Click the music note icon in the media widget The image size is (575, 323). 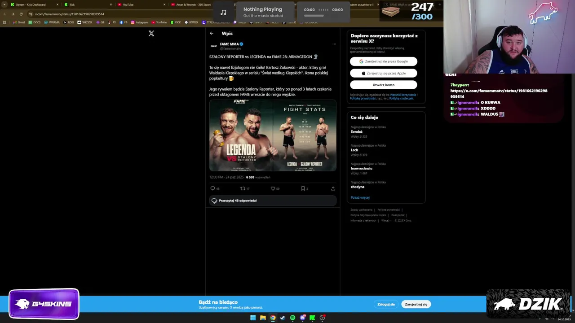[x=223, y=12]
